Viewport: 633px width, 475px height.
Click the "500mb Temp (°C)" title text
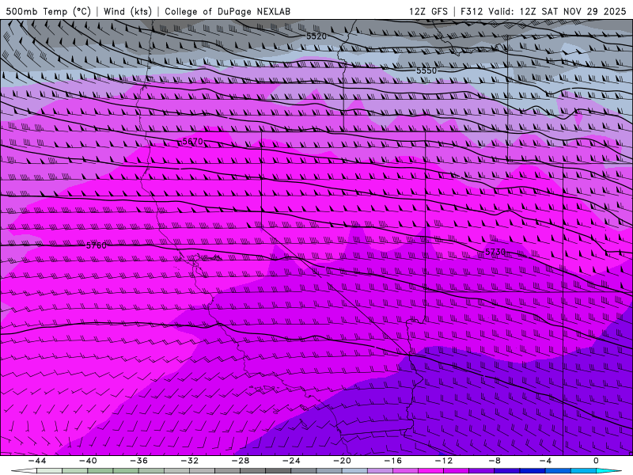point(48,11)
